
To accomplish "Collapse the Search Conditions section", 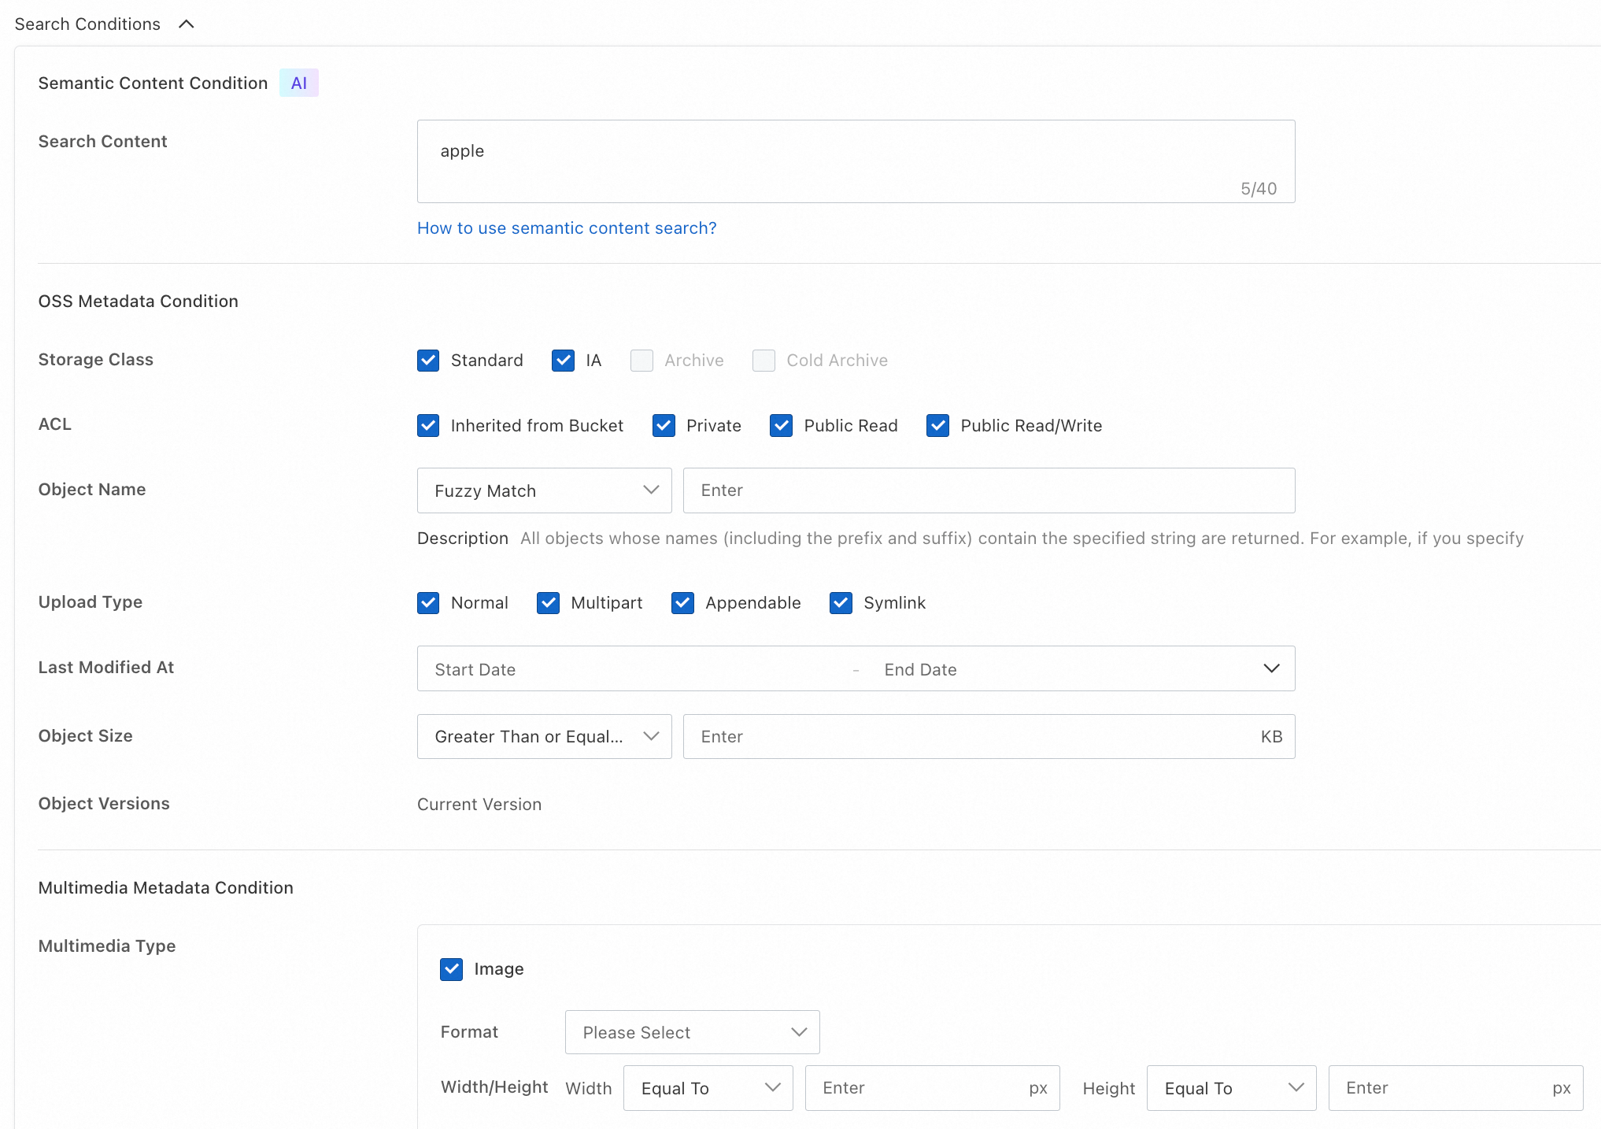I will pyautogui.click(x=186, y=24).
